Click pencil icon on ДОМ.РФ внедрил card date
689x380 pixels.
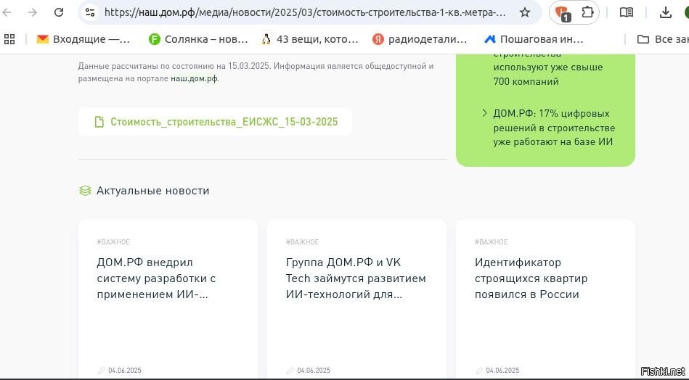101,371
